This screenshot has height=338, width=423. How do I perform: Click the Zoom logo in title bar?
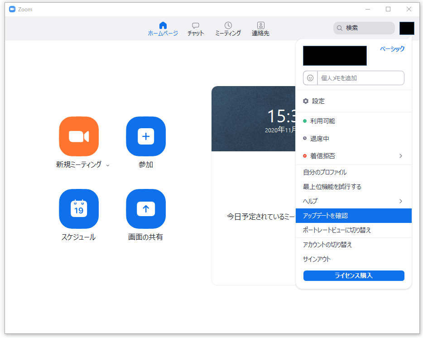pyautogui.click(x=12, y=9)
